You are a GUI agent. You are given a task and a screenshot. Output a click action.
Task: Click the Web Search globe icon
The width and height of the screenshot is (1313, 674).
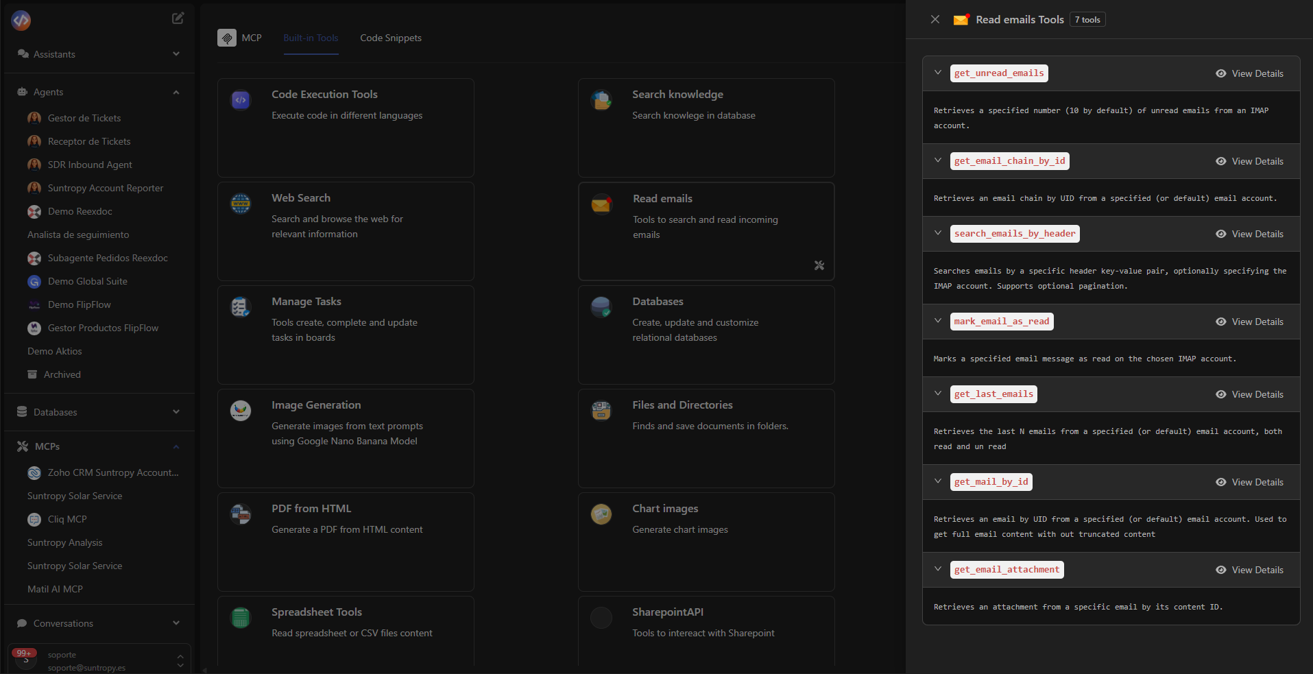point(241,204)
